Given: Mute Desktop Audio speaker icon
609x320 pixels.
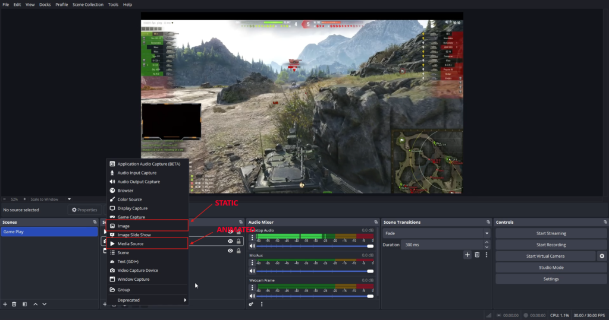Looking at the screenshot, I should click(x=252, y=246).
